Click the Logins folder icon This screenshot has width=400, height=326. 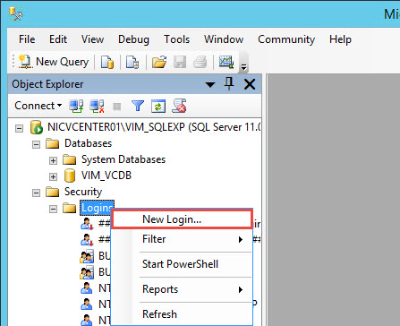pyautogui.click(x=70, y=208)
